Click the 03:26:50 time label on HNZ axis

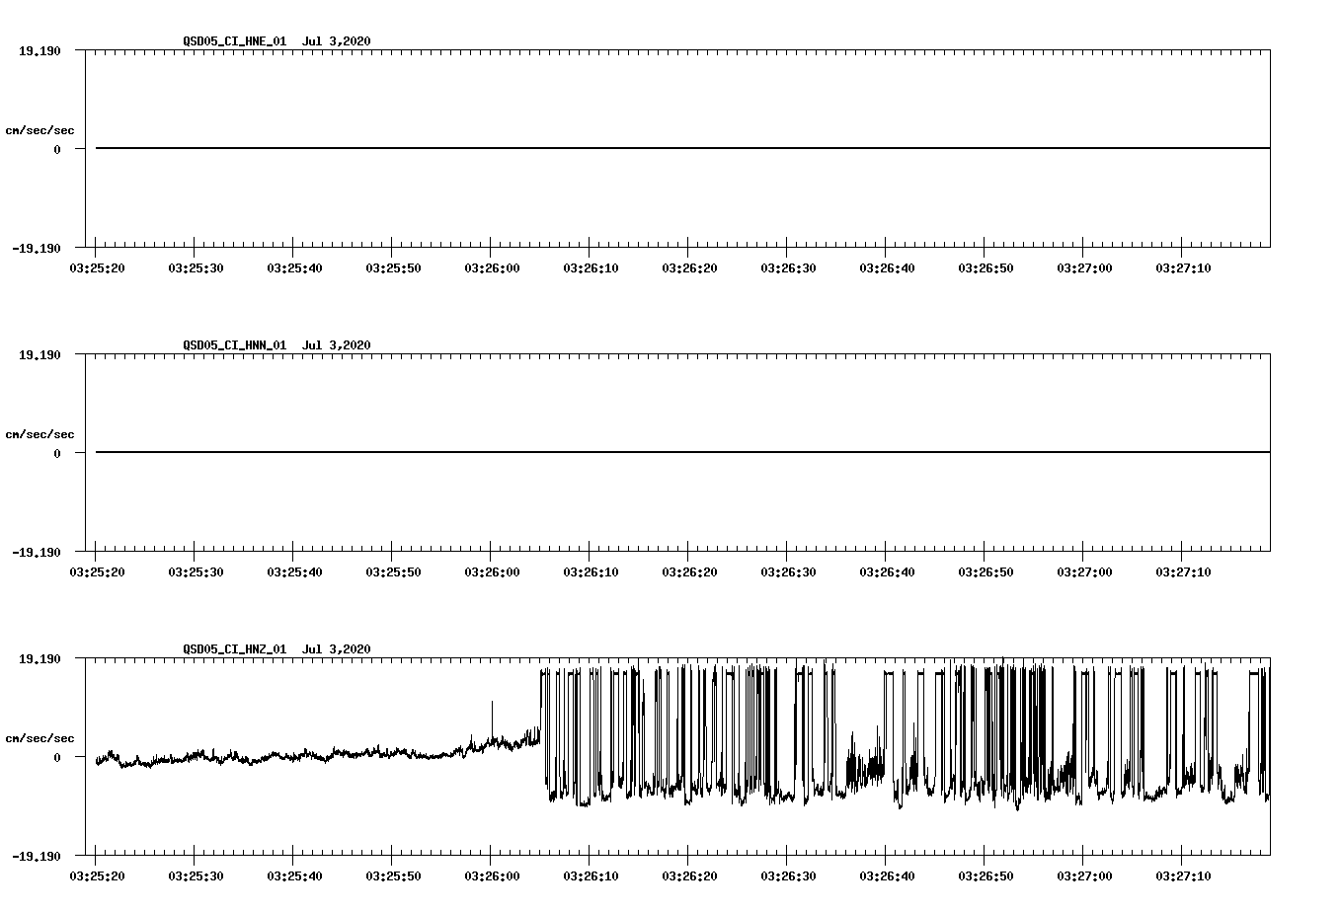pos(985,876)
